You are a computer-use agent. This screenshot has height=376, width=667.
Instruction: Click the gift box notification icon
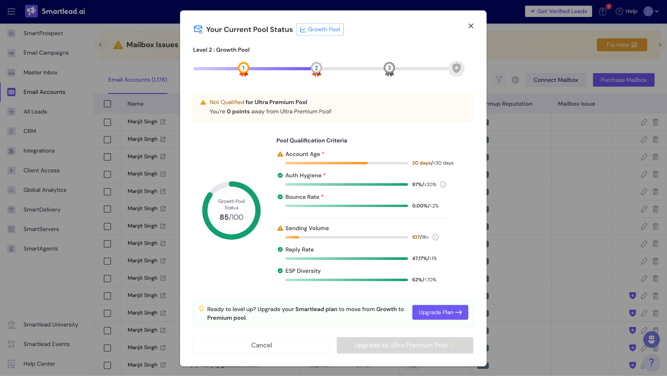[x=603, y=11]
